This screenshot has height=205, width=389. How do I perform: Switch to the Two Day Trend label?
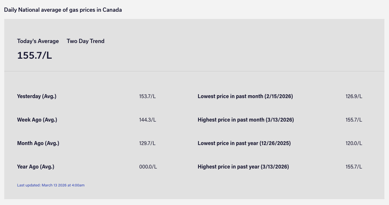tap(86, 41)
